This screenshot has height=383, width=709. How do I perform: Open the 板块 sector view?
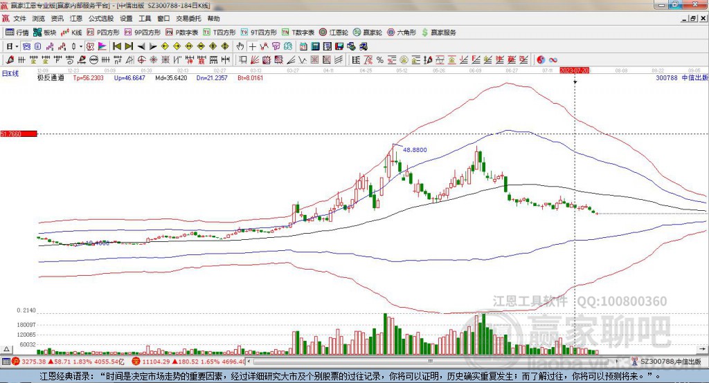click(x=45, y=32)
